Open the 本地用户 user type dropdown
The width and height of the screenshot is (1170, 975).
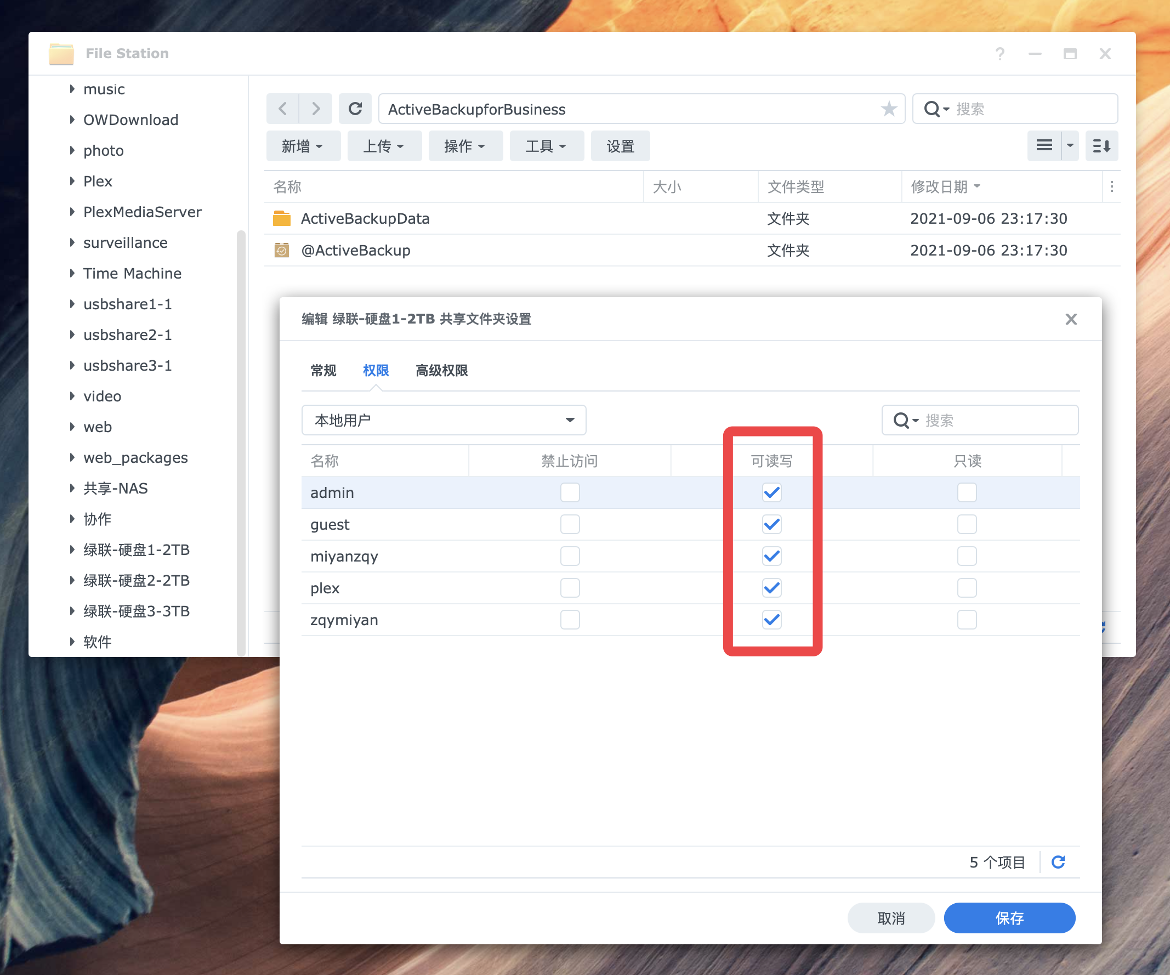444,420
